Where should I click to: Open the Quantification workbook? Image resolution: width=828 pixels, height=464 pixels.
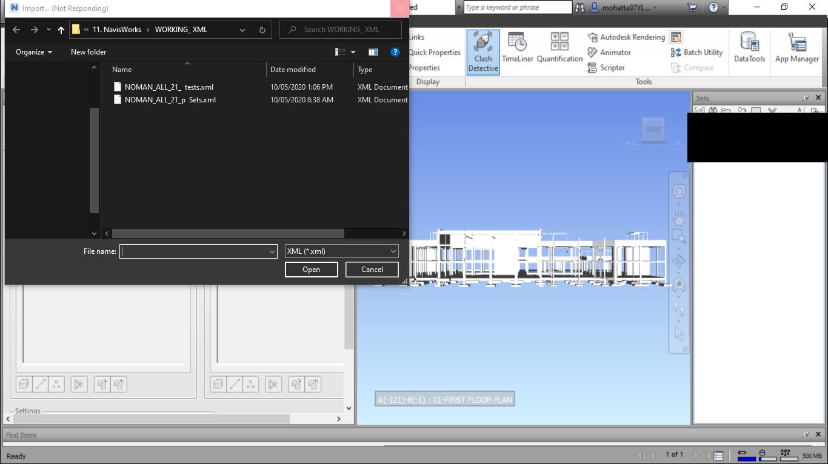pos(559,48)
